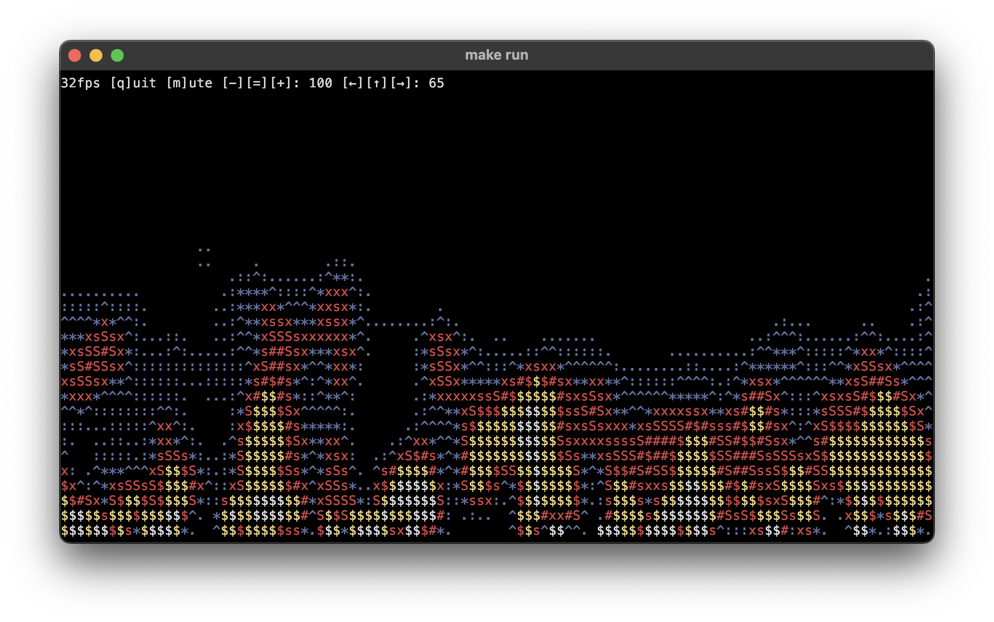This screenshot has width=994, height=622.
Task: Click the "[q]uit" label
Action: point(133,83)
